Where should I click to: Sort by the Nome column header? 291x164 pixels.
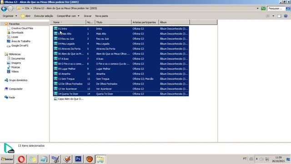pyautogui.click(x=68, y=22)
